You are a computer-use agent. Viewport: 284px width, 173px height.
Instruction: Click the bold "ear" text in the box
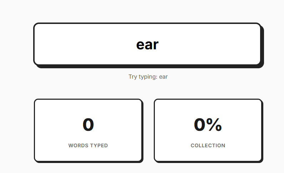(x=147, y=44)
